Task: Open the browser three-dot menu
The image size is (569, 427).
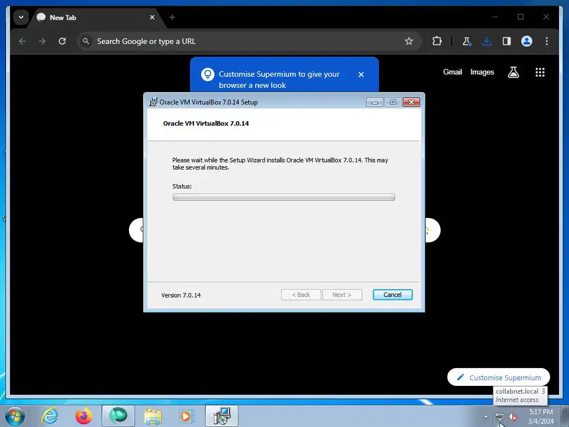Action: point(547,41)
